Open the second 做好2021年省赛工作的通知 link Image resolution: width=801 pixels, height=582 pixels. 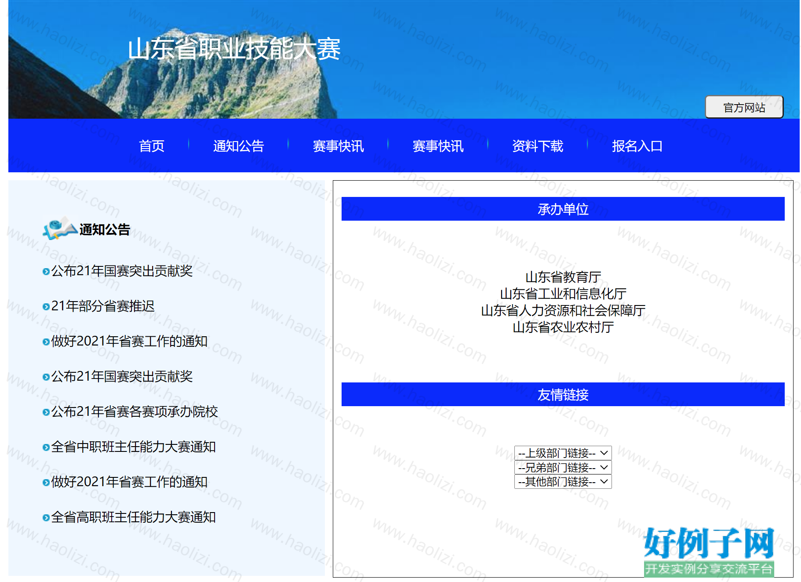coord(129,482)
